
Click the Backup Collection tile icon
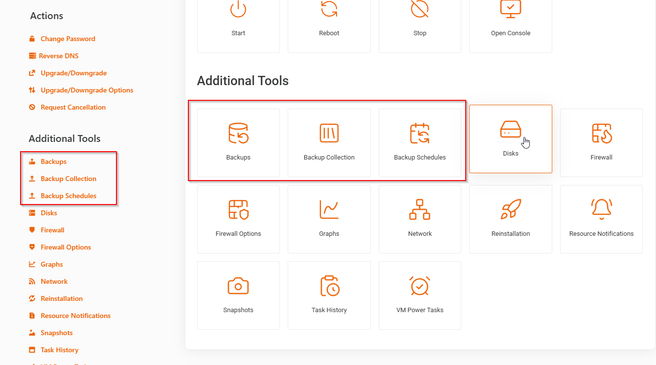329,133
